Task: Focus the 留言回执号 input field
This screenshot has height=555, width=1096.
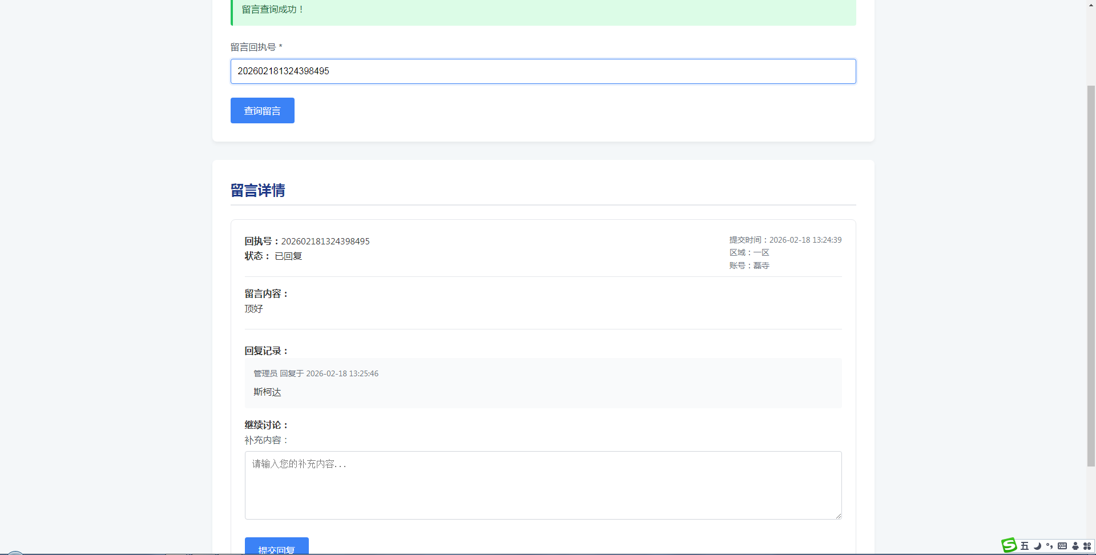Action: pyautogui.click(x=542, y=71)
